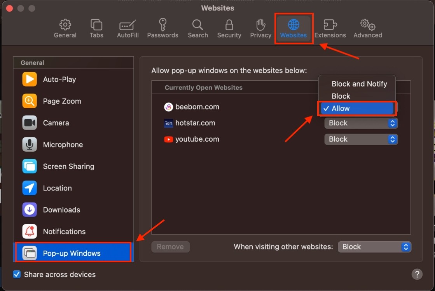Open help with the question mark button
435x291 pixels.
click(x=417, y=274)
